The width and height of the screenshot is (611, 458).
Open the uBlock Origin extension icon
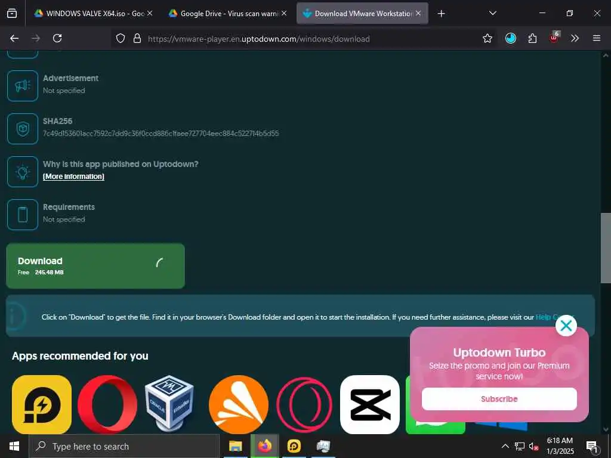[554, 38]
